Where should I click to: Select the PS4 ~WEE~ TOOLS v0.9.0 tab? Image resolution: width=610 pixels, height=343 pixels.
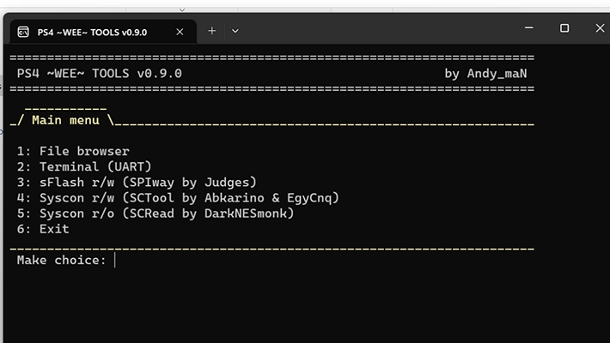103,32
